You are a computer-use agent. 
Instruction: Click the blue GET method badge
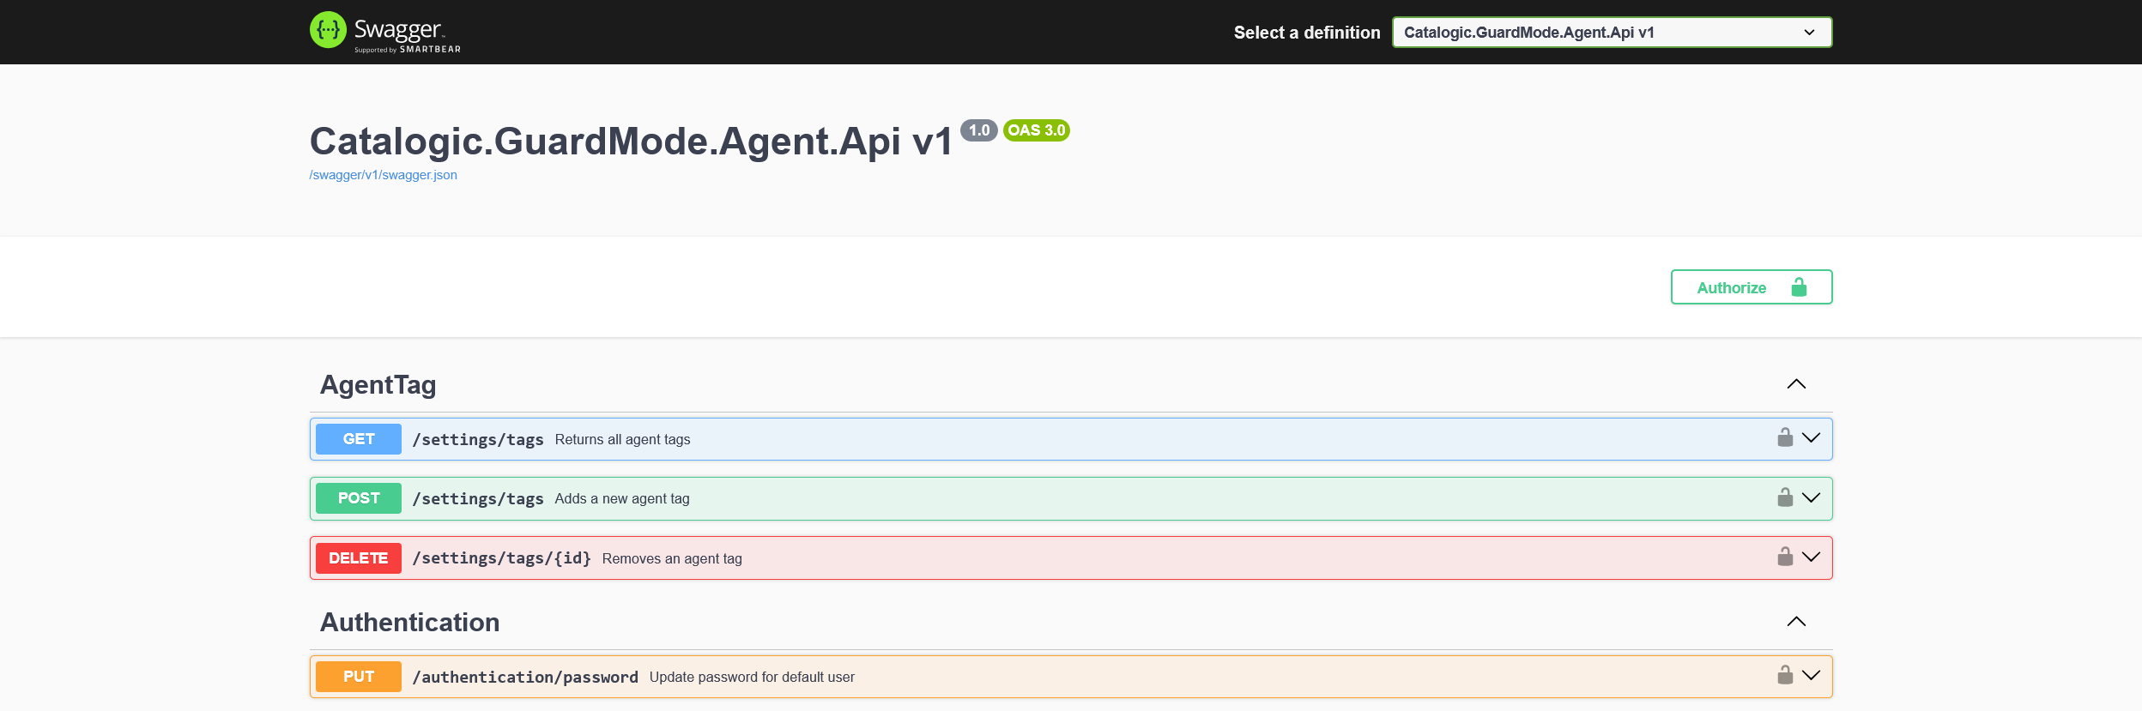(359, 439)
